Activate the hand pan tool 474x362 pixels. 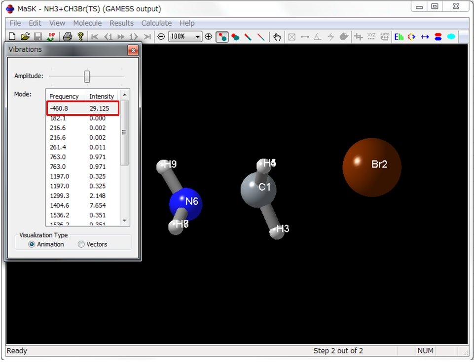[x=276, y=36]
